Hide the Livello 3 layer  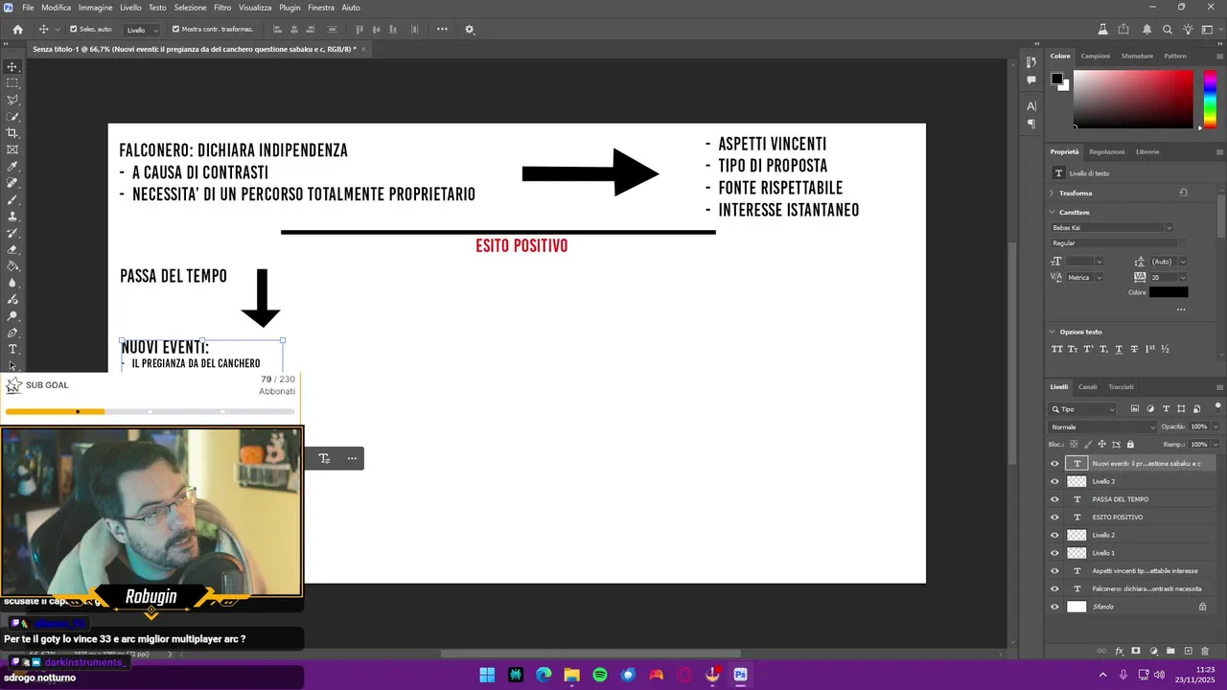tap(1054, 481)
